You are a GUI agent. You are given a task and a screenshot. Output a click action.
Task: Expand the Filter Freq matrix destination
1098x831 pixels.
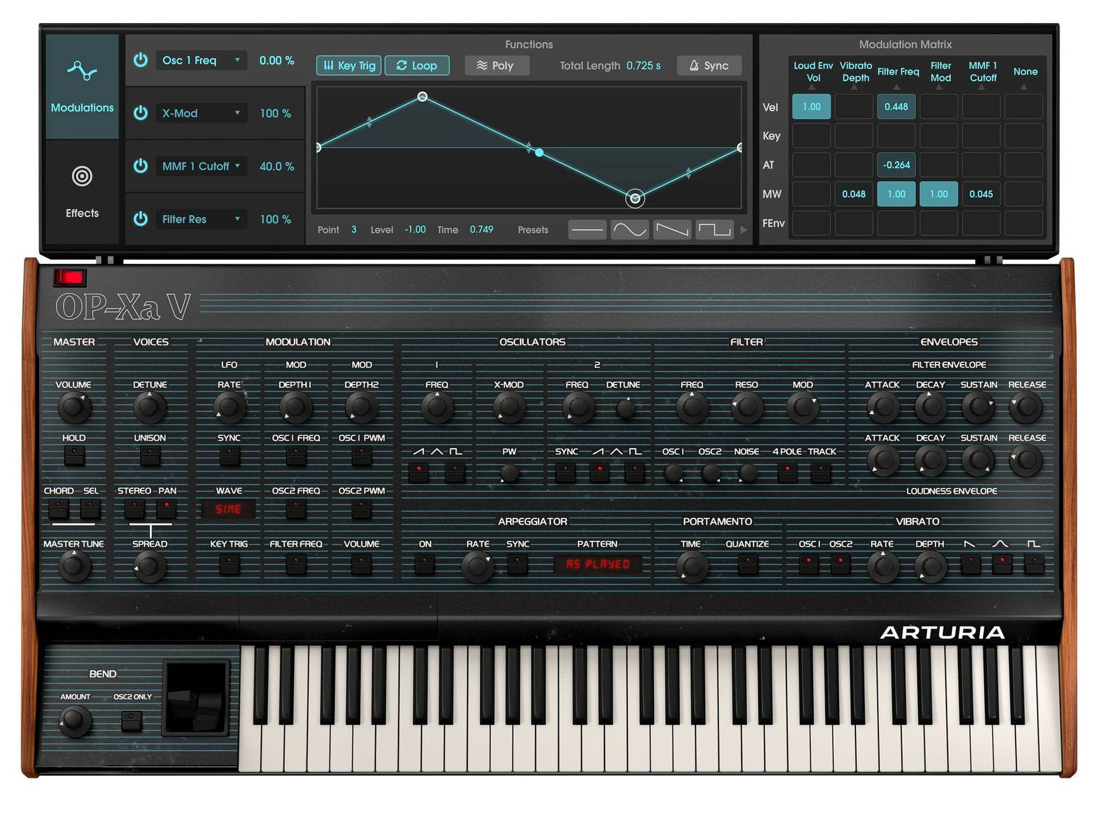click(897, 87)
